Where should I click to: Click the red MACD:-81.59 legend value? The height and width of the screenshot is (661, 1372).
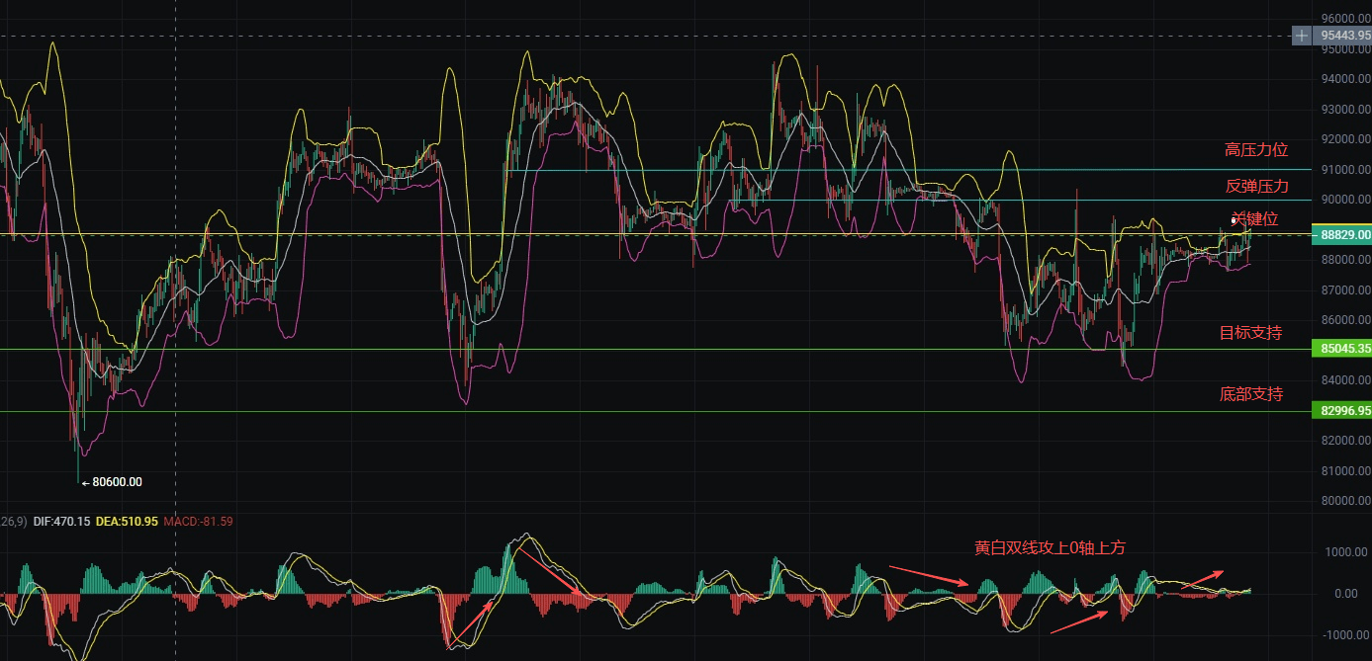coord(198,521)
